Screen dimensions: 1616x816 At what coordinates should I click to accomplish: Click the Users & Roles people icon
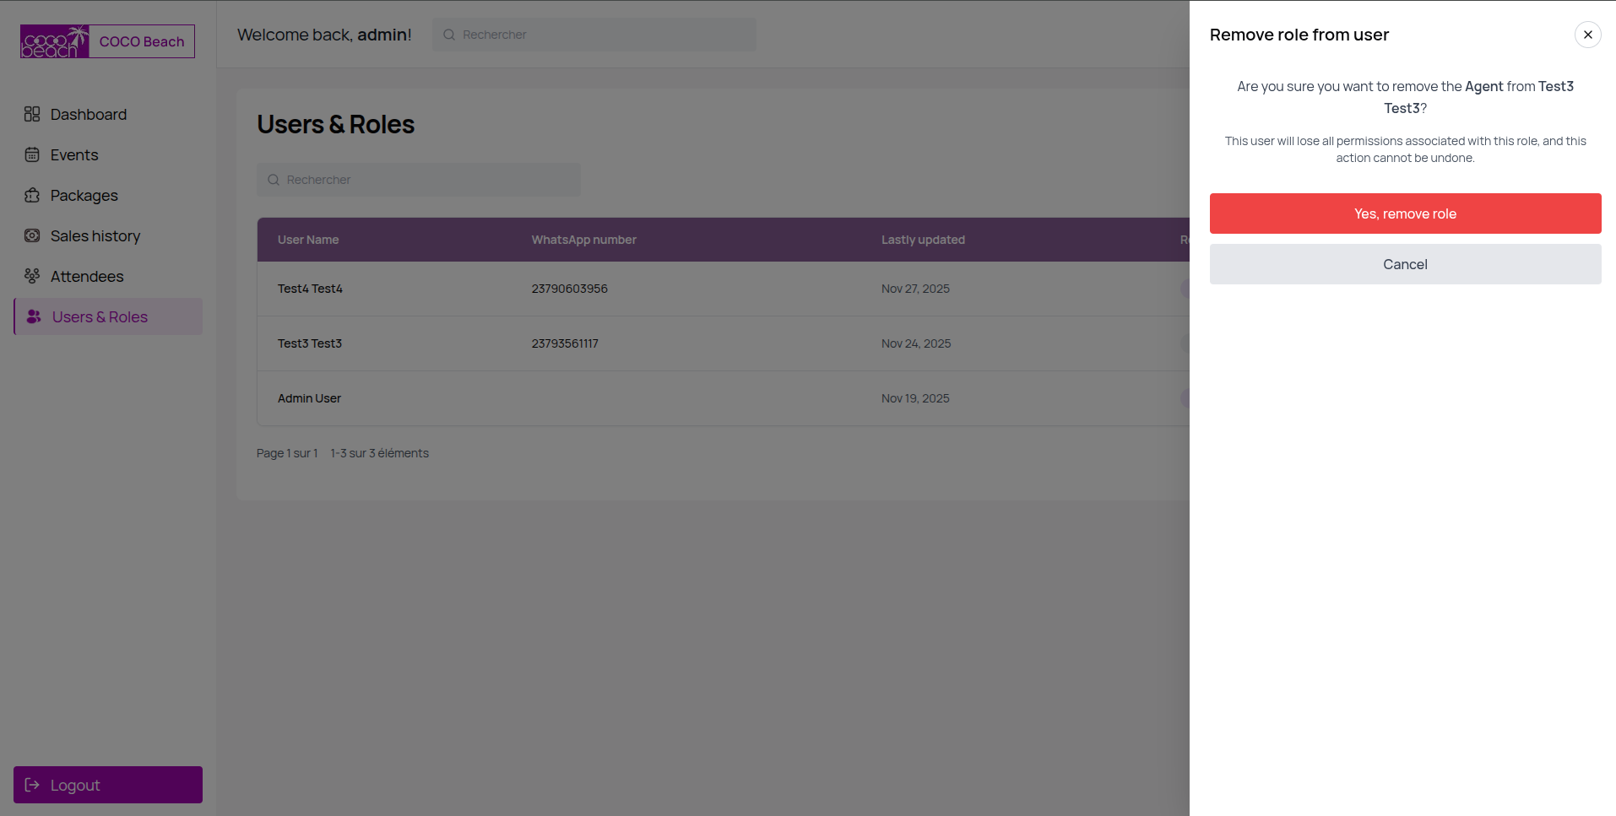(34, 316)
